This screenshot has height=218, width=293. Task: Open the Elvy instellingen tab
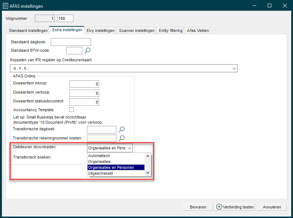(100, 30)
